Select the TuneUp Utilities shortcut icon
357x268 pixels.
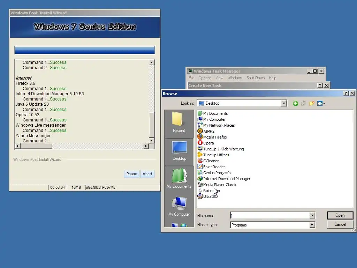200,155
